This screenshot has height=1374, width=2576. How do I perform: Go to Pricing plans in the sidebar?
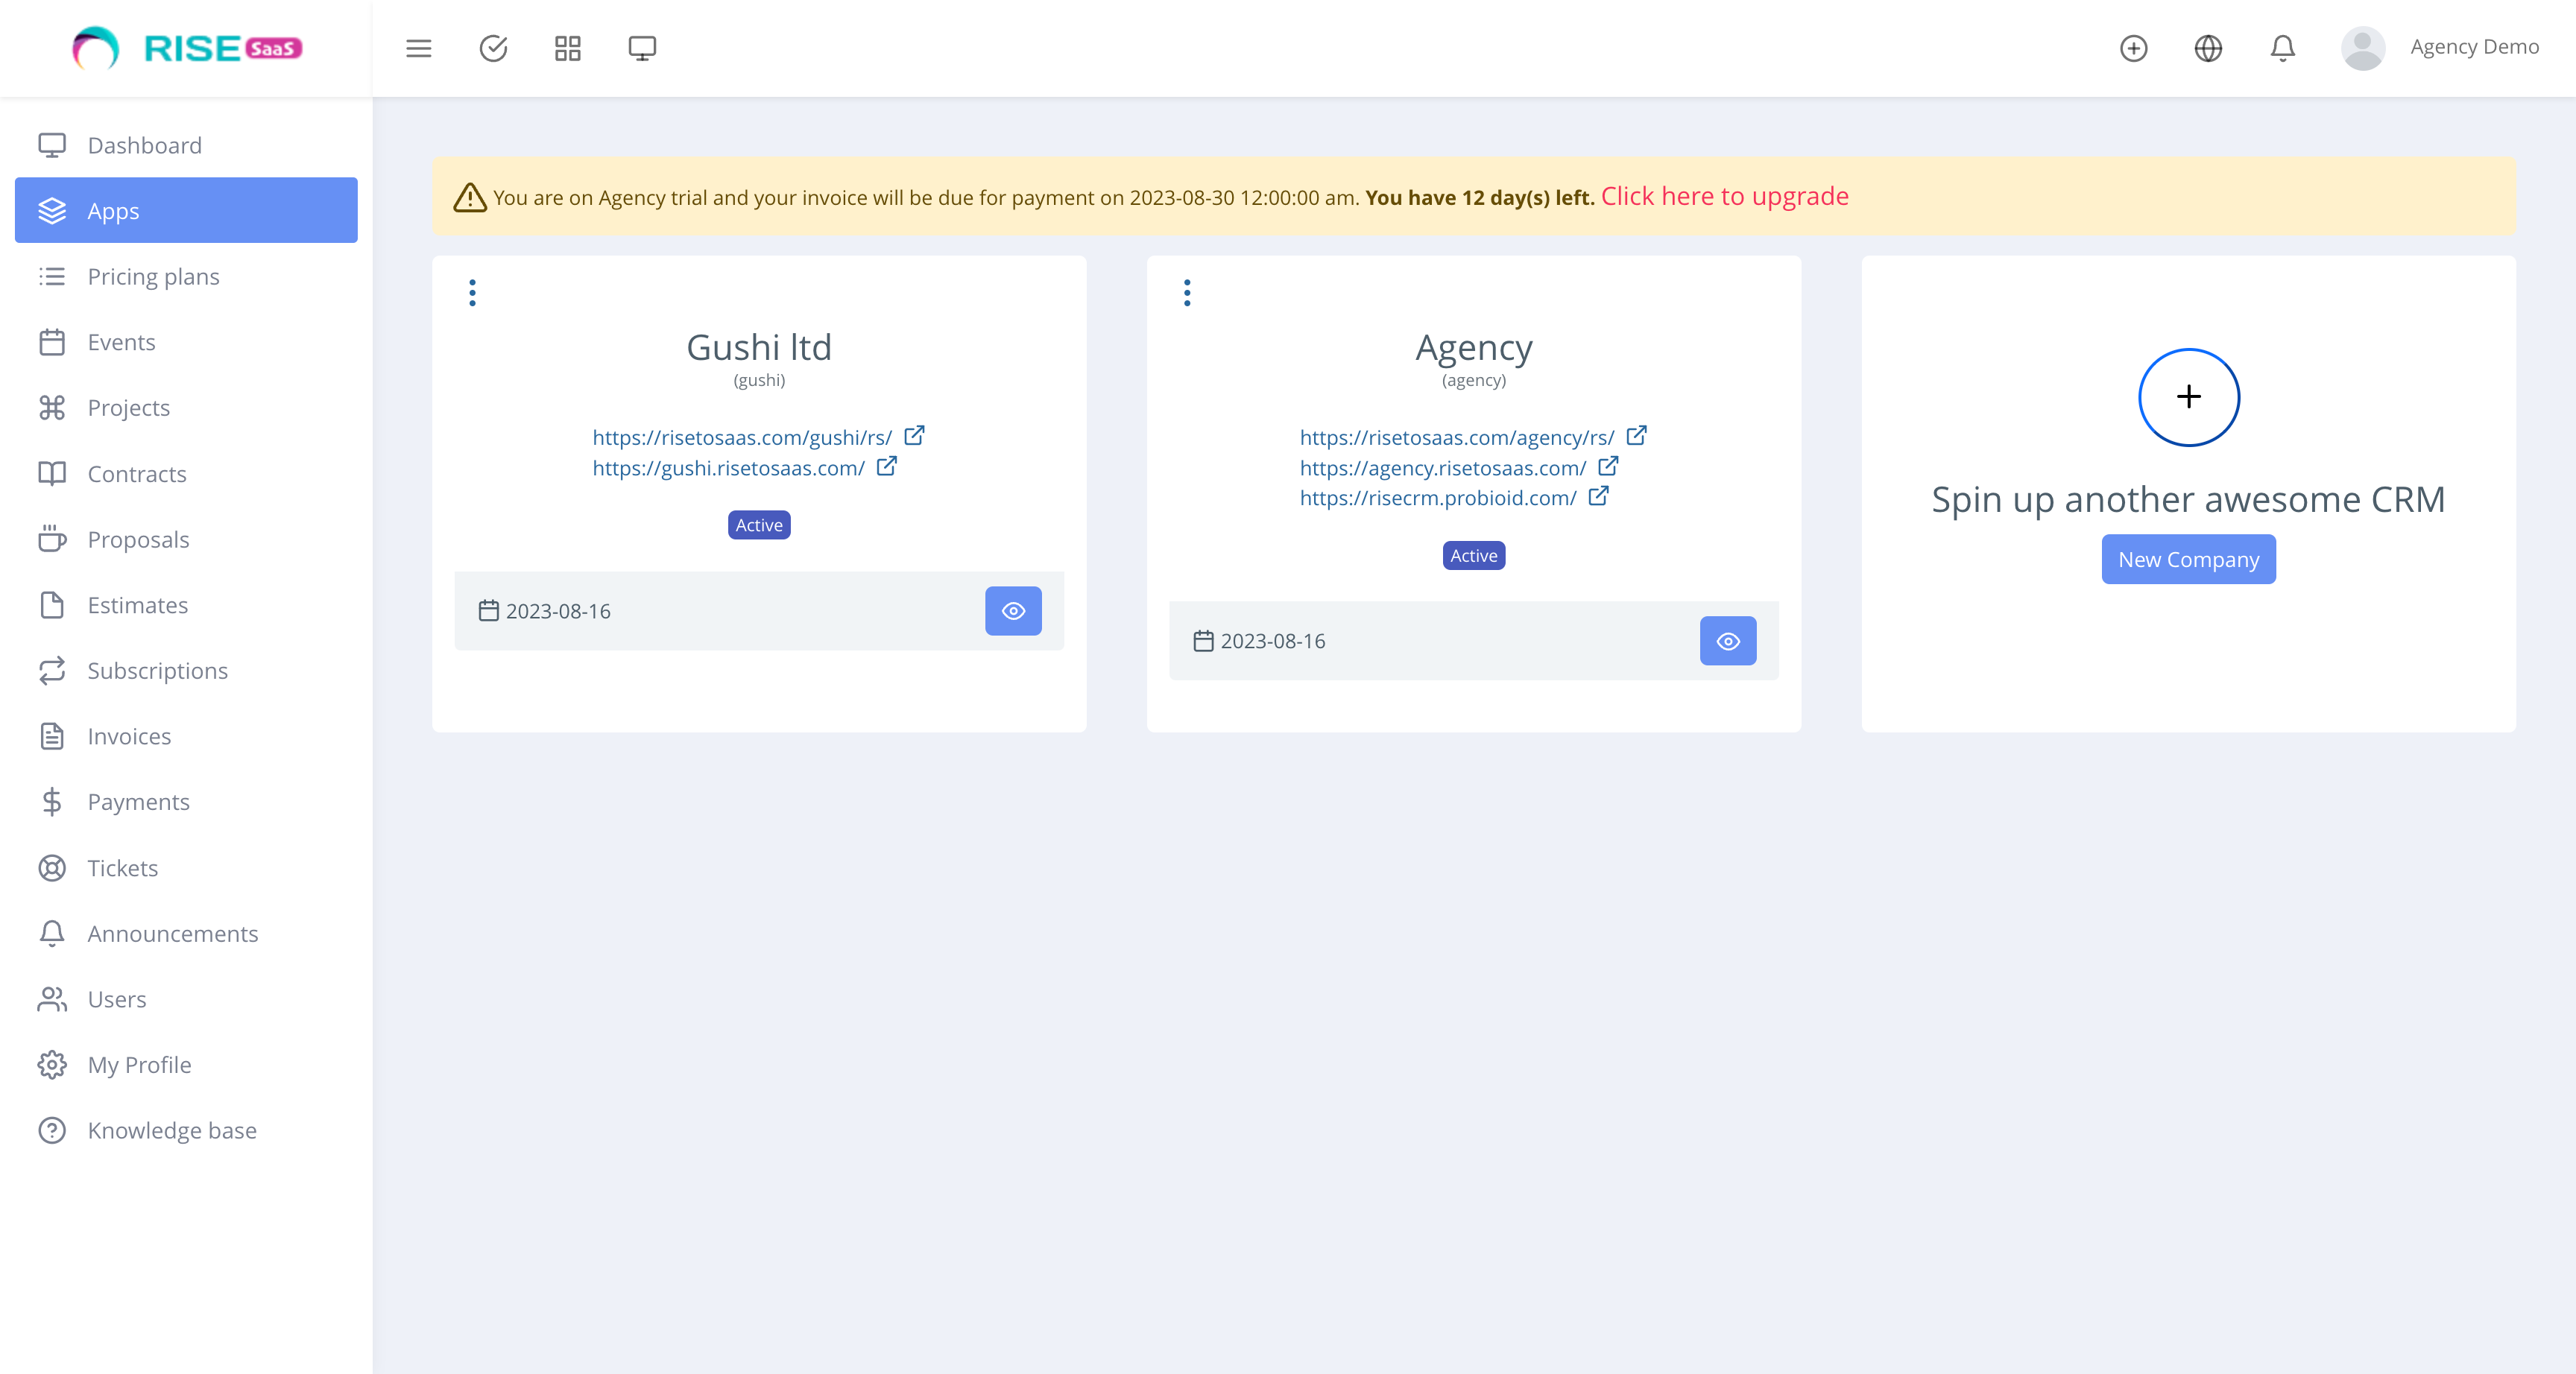click(x=153, y=276)
